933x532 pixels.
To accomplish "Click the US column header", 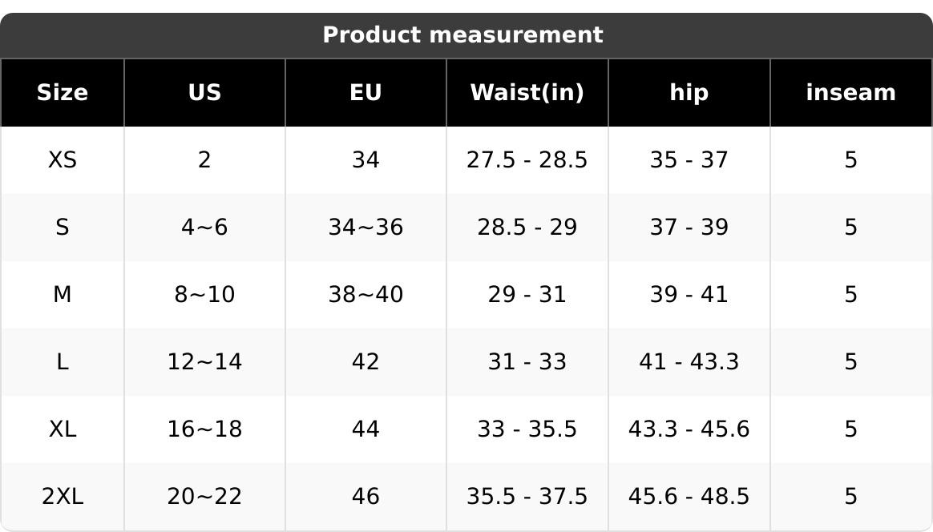I will click(x=204, y=92).
